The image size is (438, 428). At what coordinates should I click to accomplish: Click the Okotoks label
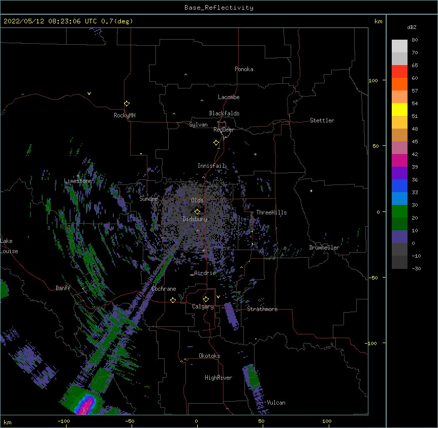pyautogui.click(x=209, y=356)
